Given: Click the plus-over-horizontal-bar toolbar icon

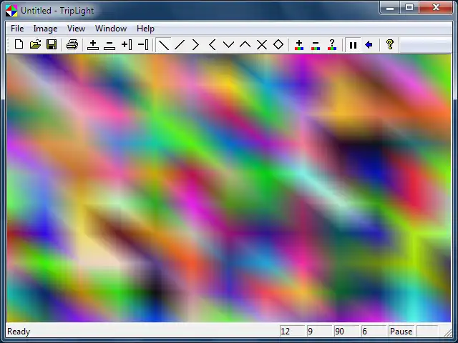Looking at the screenshot, I should pyautogui.click(x=93, y=45).
